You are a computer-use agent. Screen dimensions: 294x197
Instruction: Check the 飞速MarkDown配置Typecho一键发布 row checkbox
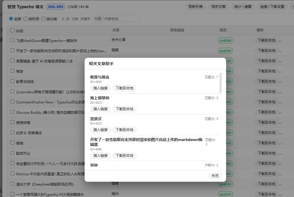click(x=12, y=40)
